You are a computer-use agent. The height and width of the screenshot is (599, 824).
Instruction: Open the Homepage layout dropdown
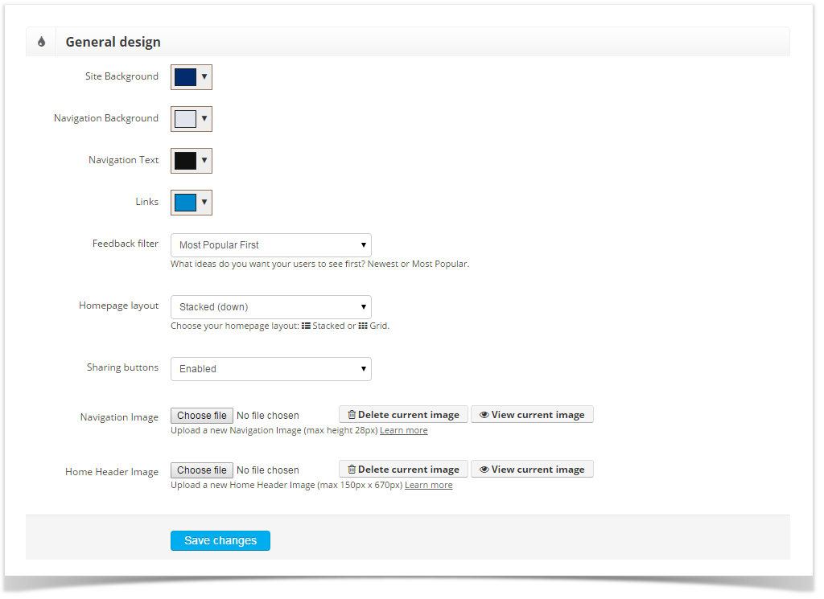271,307
